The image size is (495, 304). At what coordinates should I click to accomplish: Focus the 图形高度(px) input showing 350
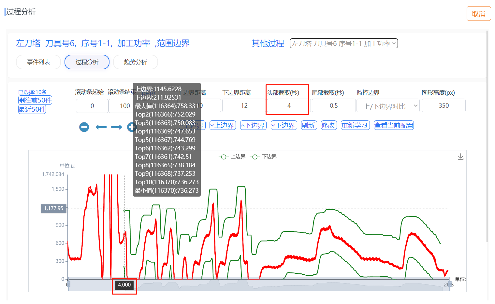click(444, 106)
